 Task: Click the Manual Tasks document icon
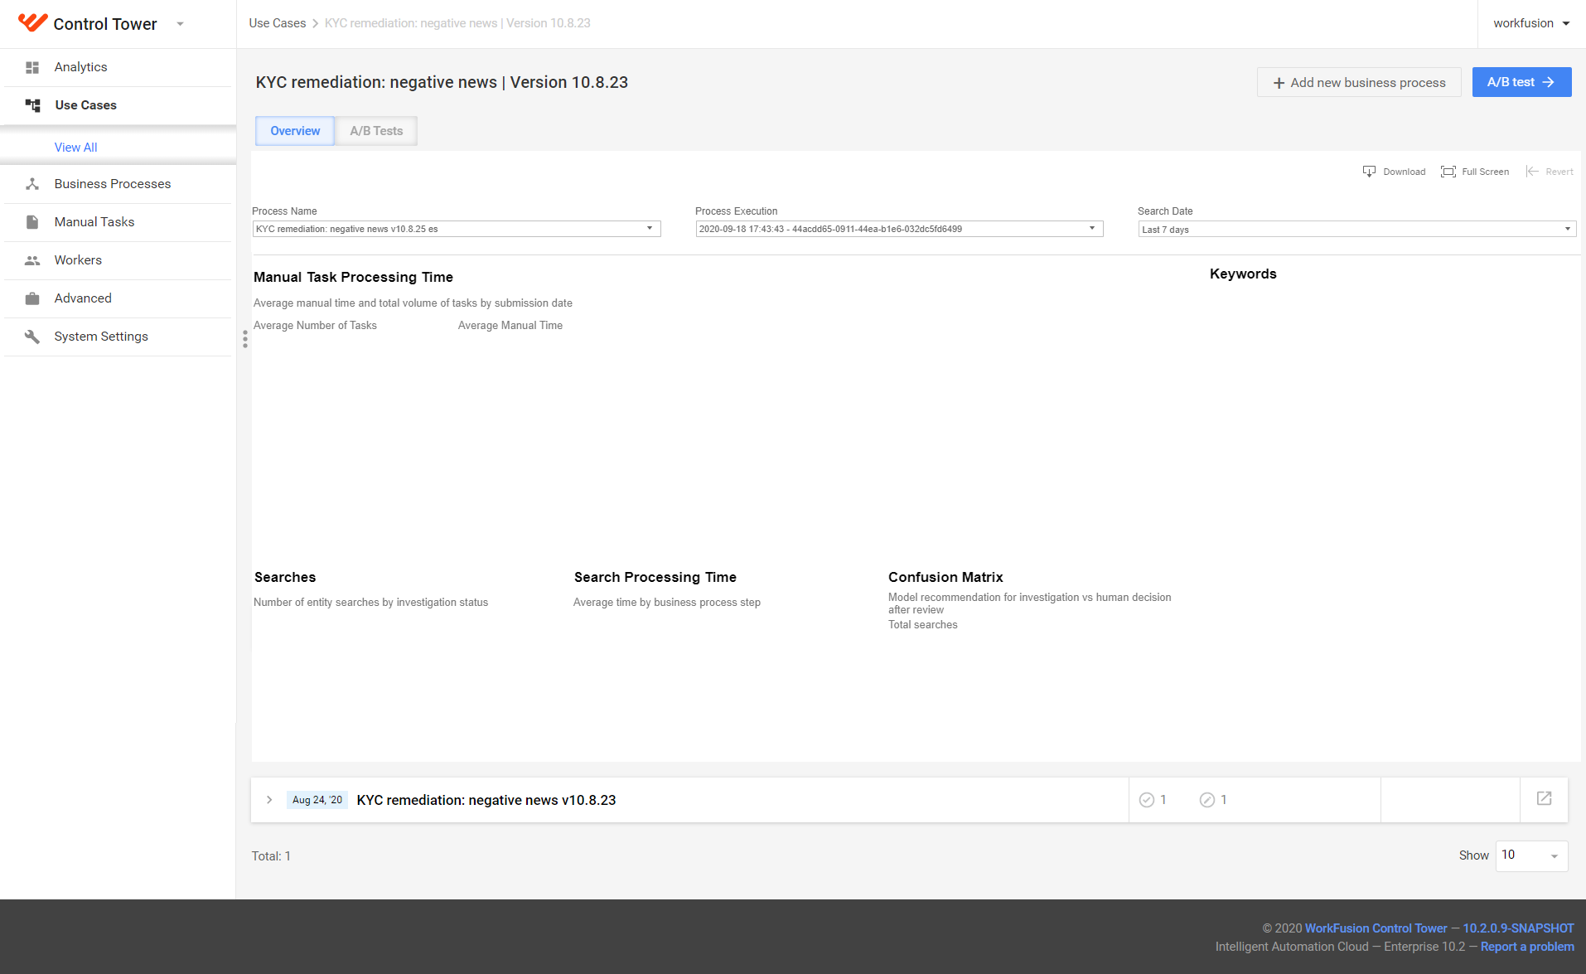(x=32, y=222)
